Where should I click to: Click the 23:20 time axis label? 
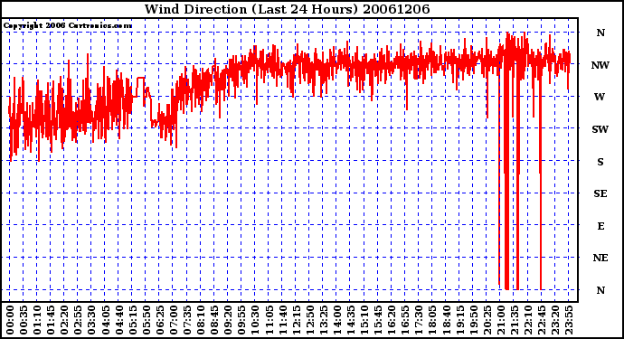point(554,320)
